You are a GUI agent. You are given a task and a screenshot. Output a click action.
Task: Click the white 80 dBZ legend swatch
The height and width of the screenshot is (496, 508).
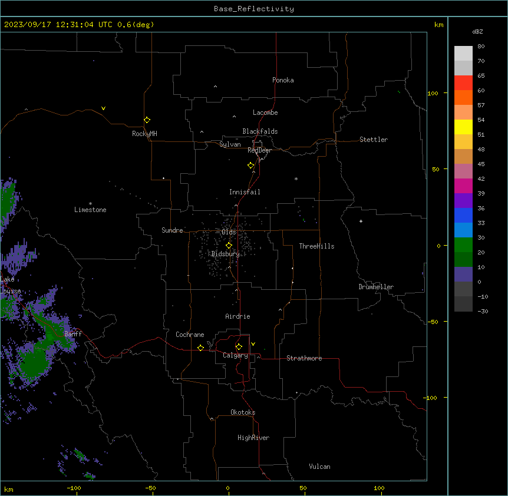(463, 54)
